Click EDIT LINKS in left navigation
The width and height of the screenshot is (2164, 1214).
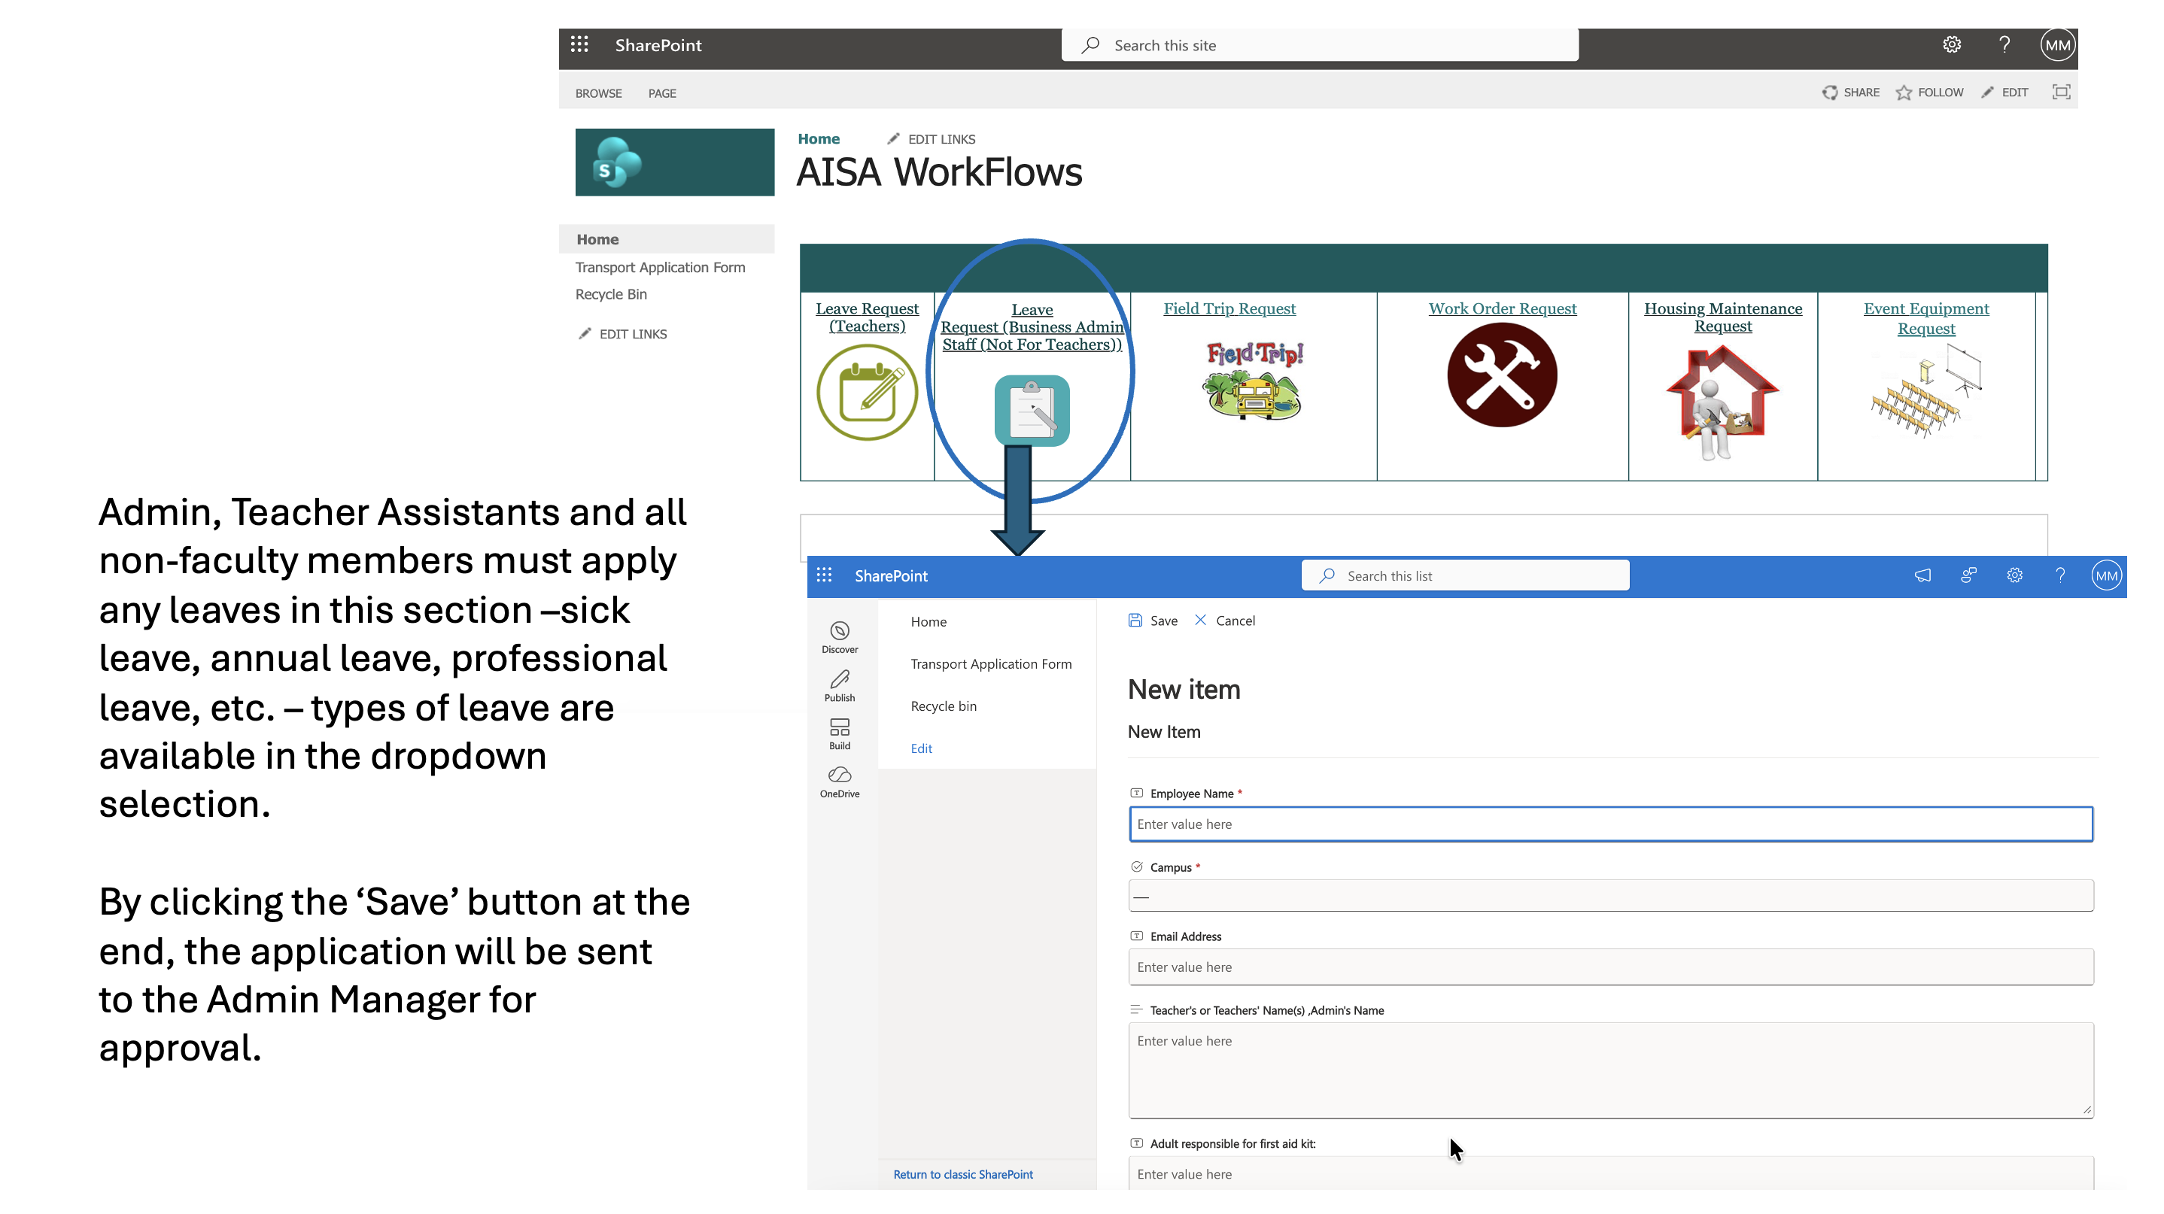(x=622, y=333)
